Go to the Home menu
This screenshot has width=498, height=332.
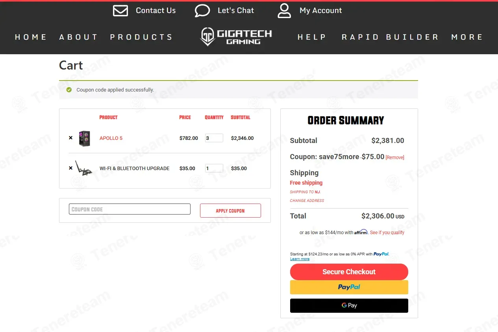(x=31, y=37)
